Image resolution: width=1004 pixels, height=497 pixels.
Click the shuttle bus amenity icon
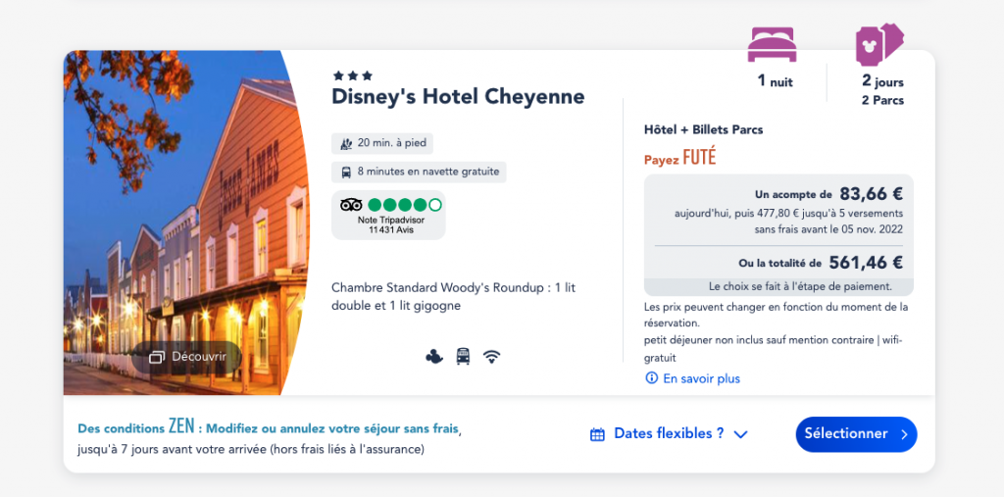pyautogui.click(x=463, y=356)
